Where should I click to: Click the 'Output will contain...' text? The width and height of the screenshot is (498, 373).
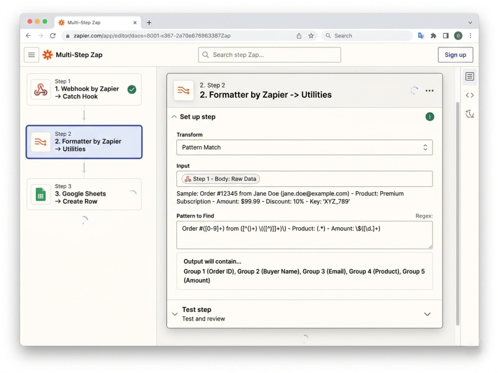213,262
